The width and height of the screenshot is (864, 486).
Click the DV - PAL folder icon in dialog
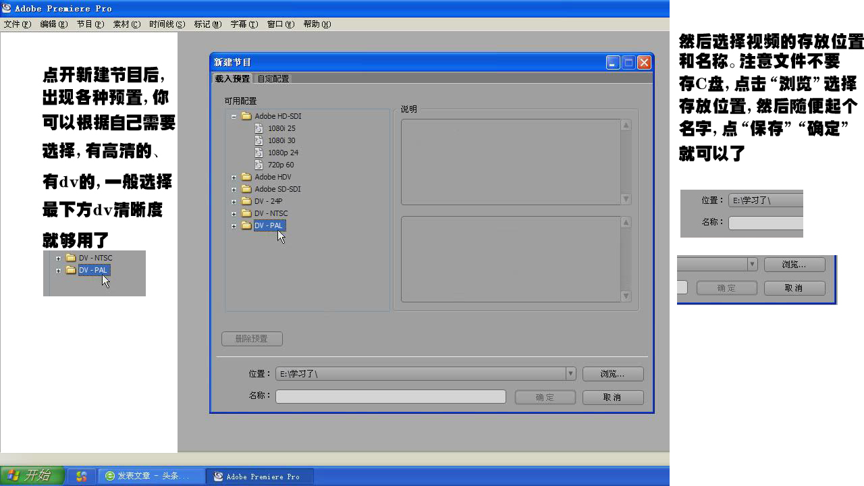(246, 225)
